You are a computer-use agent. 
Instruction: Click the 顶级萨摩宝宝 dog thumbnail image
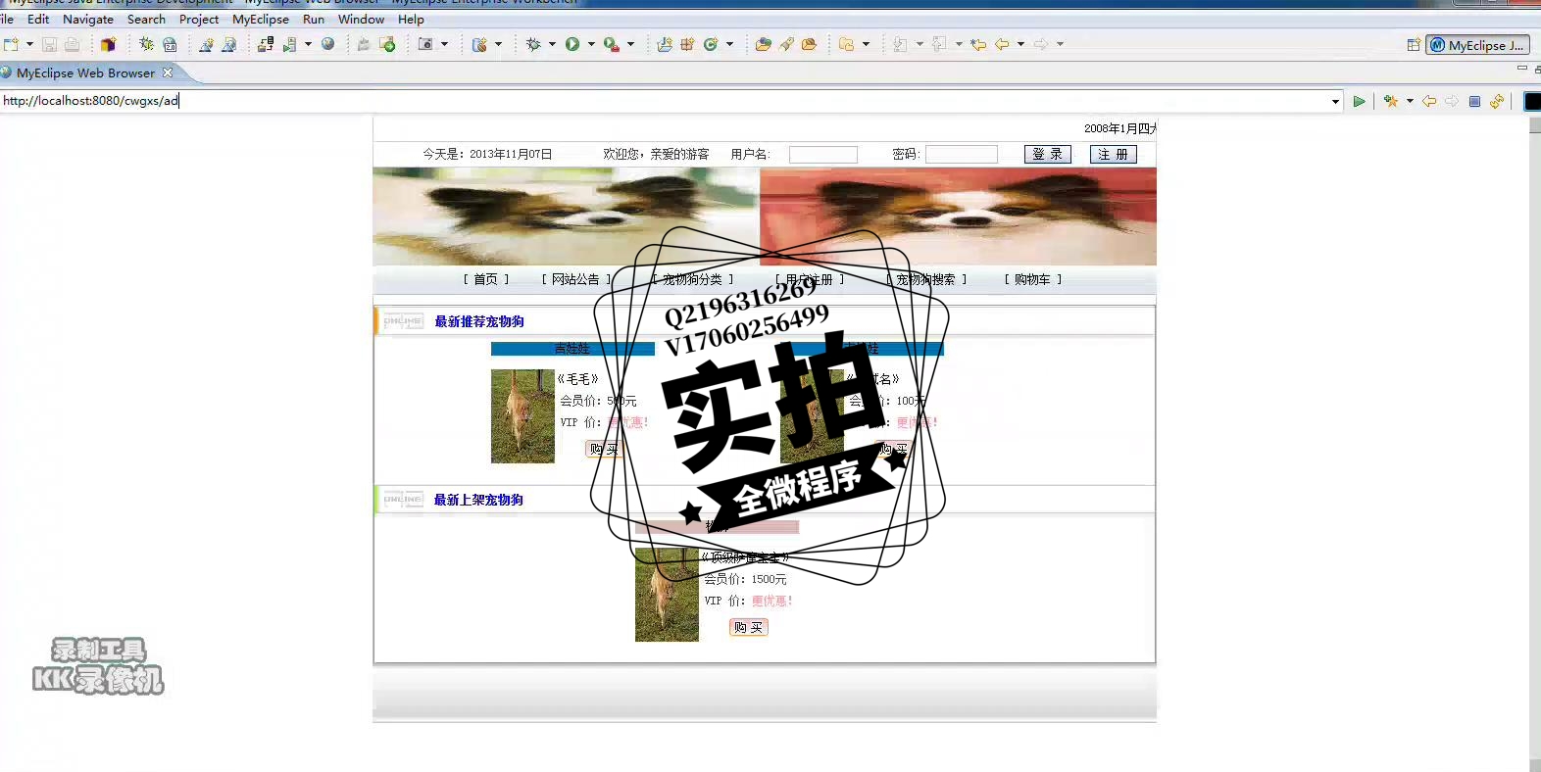click(x=667, y=595)
